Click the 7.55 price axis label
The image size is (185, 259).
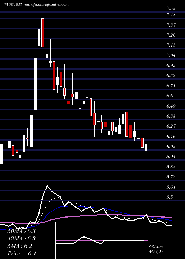pos(171,8)
